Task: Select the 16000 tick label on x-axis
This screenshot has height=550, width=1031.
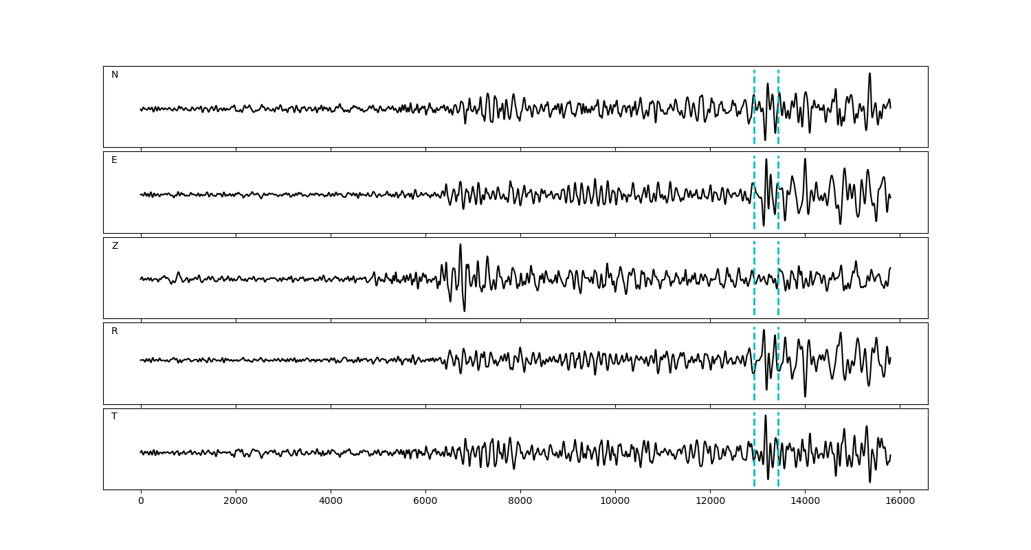Action: (x=900, y=502)
